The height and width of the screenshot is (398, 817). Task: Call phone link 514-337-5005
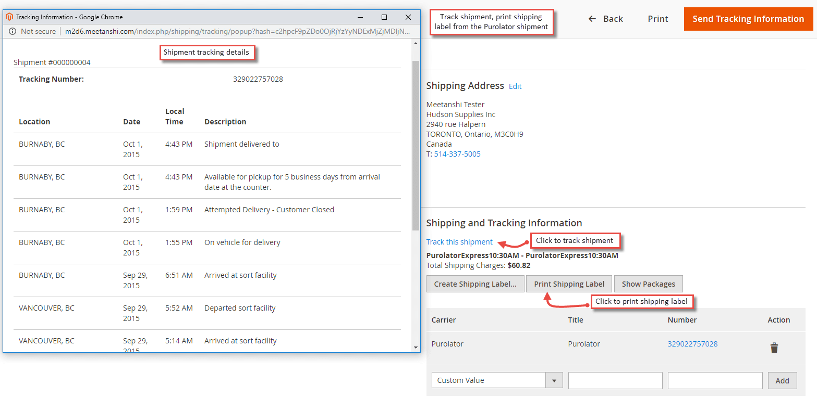[457, 154]
